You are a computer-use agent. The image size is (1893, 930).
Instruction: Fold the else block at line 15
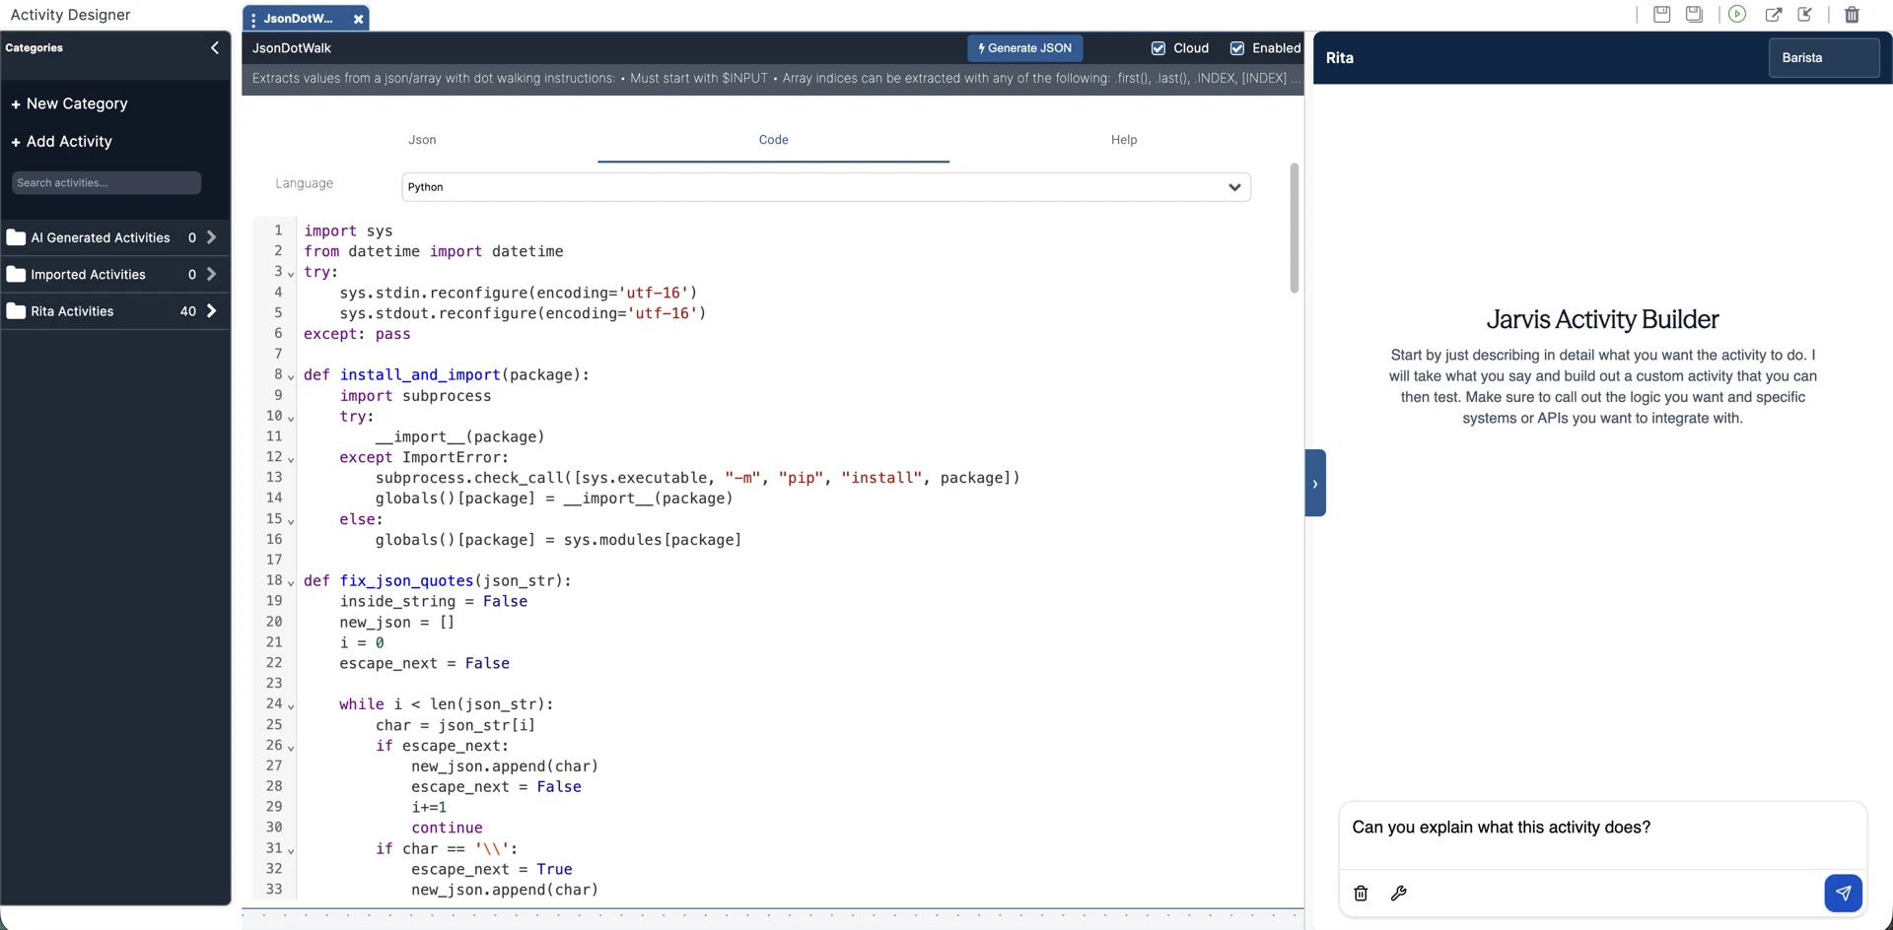tap(291, 521)
